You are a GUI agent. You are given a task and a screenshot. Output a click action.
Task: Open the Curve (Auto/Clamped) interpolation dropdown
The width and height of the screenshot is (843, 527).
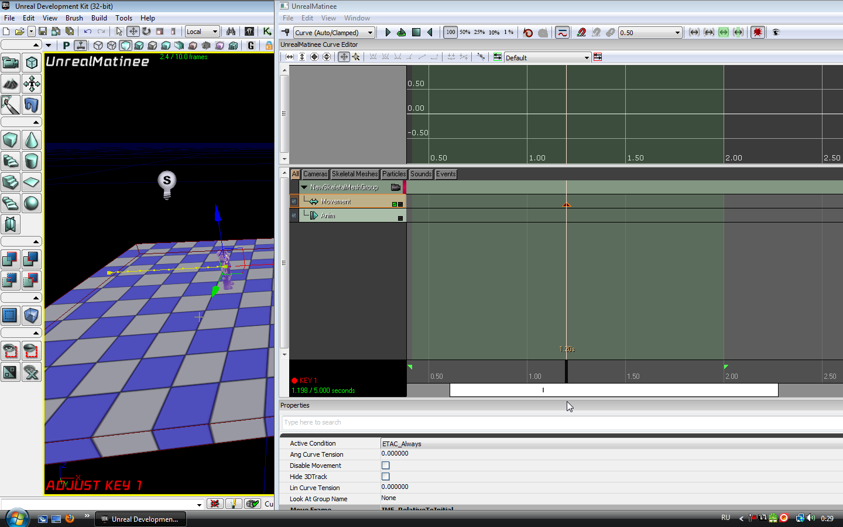[x=334, y=33]
